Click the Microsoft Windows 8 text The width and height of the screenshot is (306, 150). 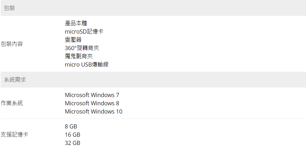92,103
